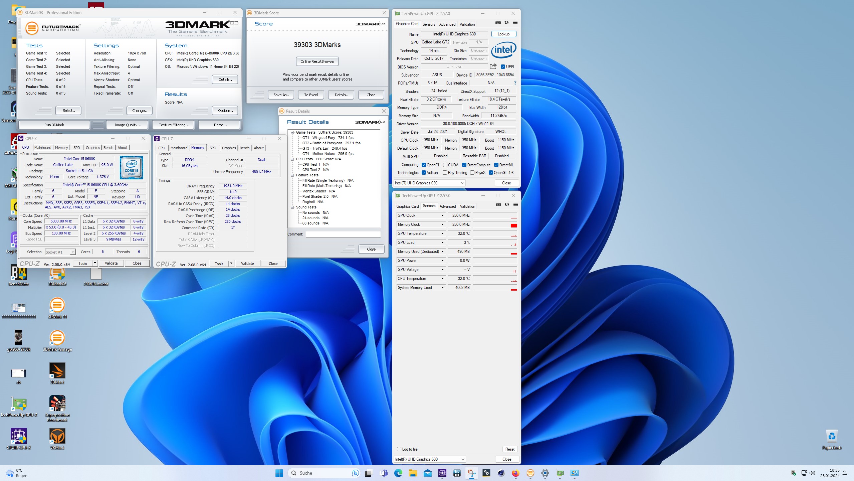Image resolution: width=854 pixels, height=481 pixels.
Task: Click System Memory Used sensor graph
Action: pyautogui.click(x=495, y=288)
